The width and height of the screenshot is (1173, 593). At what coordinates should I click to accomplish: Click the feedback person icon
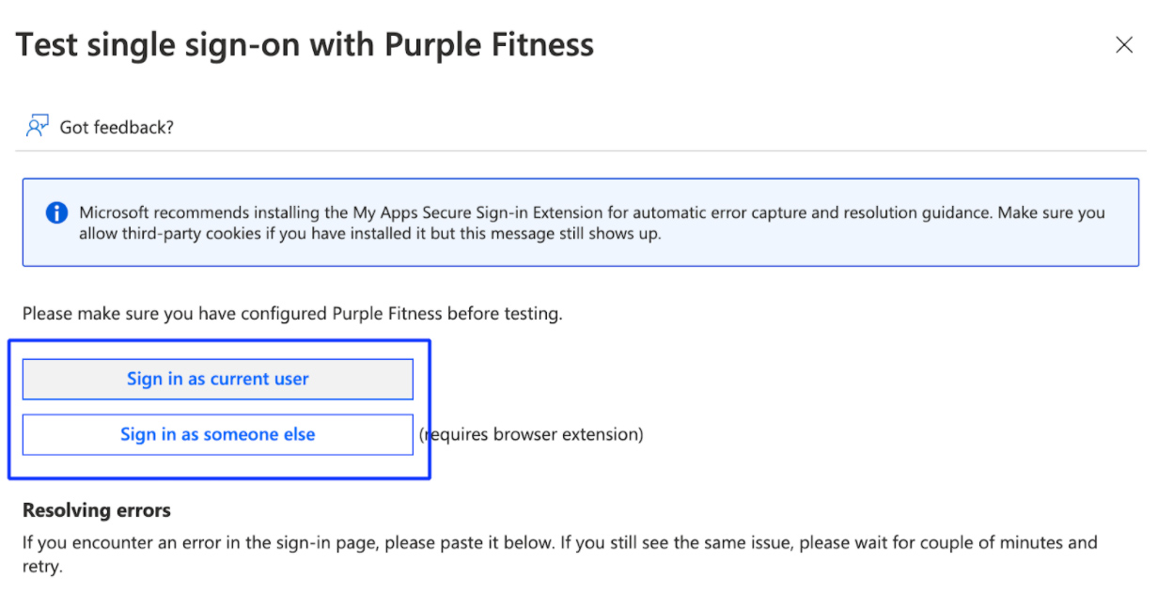tap(37, 127)
